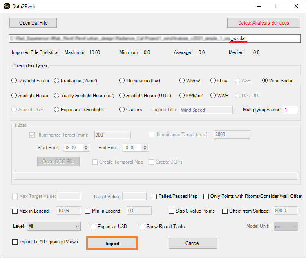Click the Data2Revit app icon in title bar
Viewport: 306px width, 258px height.
point(7,6)
